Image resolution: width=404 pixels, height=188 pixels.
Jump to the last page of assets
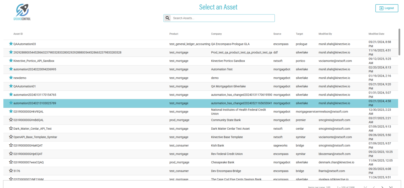[x=391, y=187]
